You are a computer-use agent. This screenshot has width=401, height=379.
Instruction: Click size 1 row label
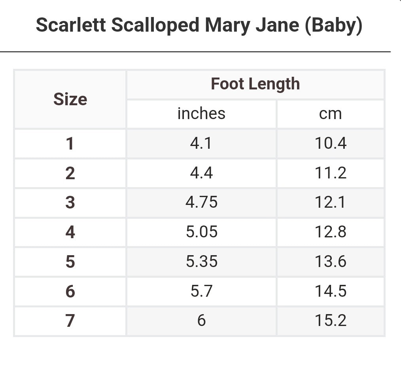coord(70,144)
